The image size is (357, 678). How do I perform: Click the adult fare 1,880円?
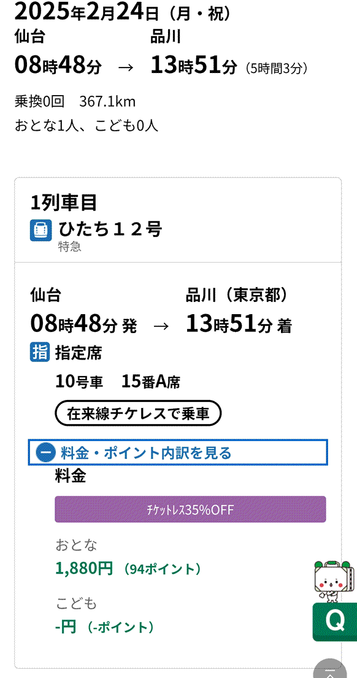(x=84, y=568)
